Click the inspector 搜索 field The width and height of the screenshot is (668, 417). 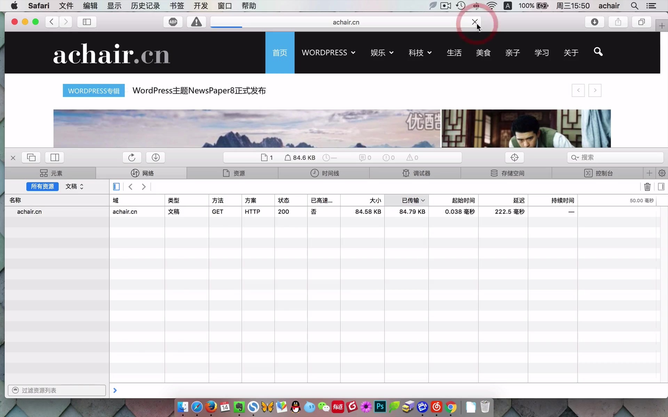(615, 157)
